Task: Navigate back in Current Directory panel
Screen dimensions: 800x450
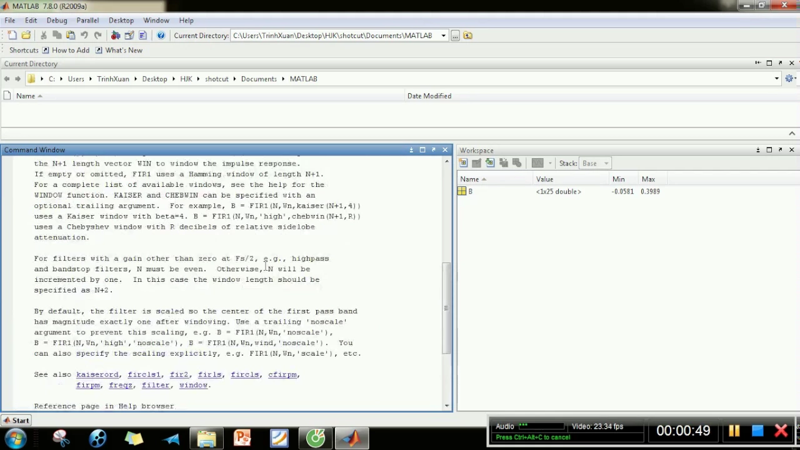Action: pos(7,79)
